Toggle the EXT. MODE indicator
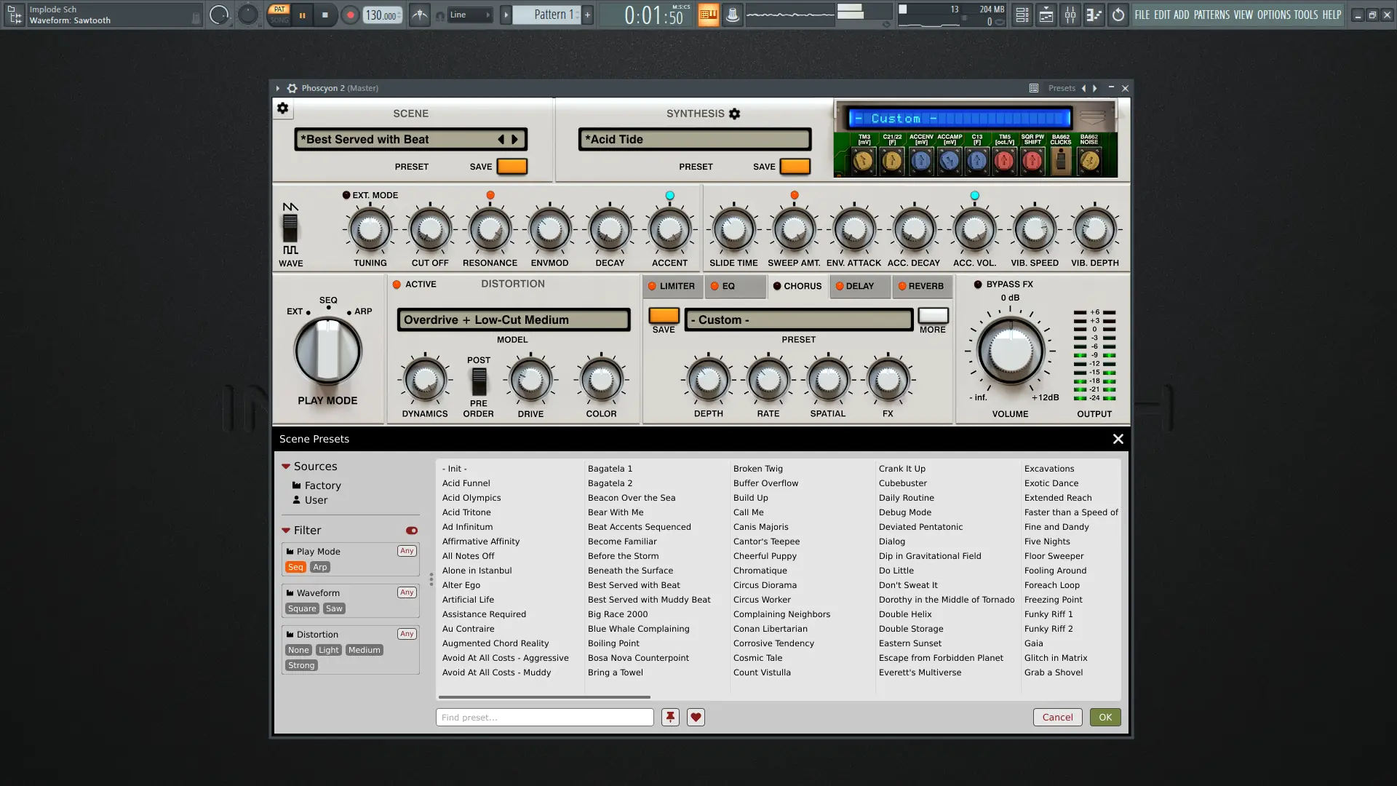Viewport: 1397px width, 786px height. point(346,195)
